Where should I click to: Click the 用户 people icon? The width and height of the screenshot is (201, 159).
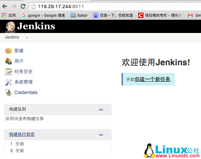[x=8, y=61]
